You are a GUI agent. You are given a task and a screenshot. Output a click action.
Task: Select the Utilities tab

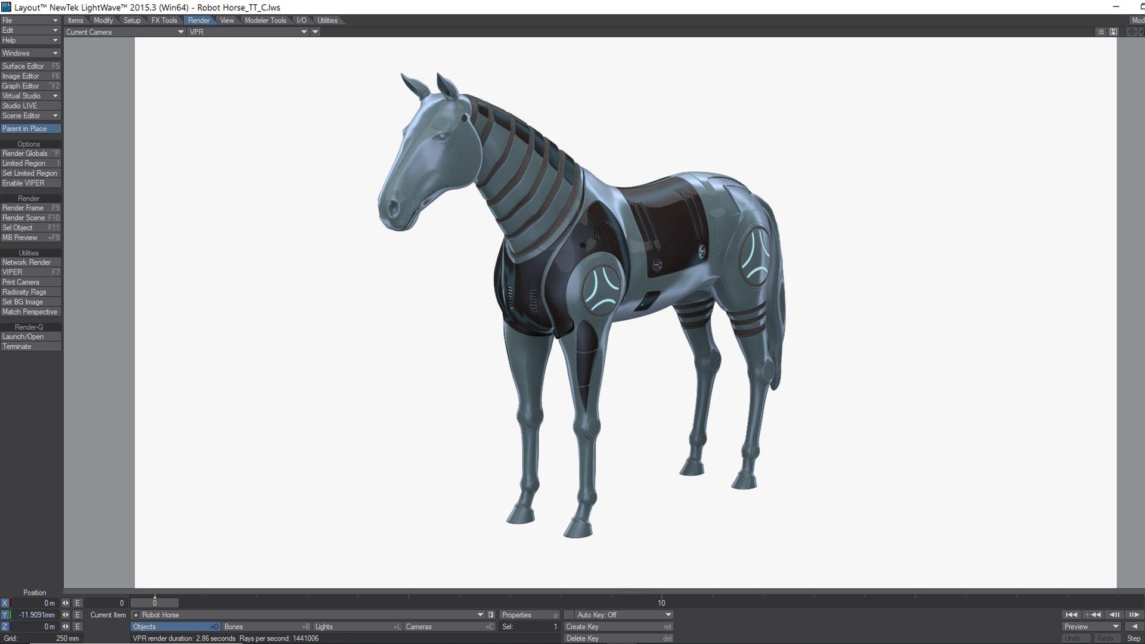[327, 20]
